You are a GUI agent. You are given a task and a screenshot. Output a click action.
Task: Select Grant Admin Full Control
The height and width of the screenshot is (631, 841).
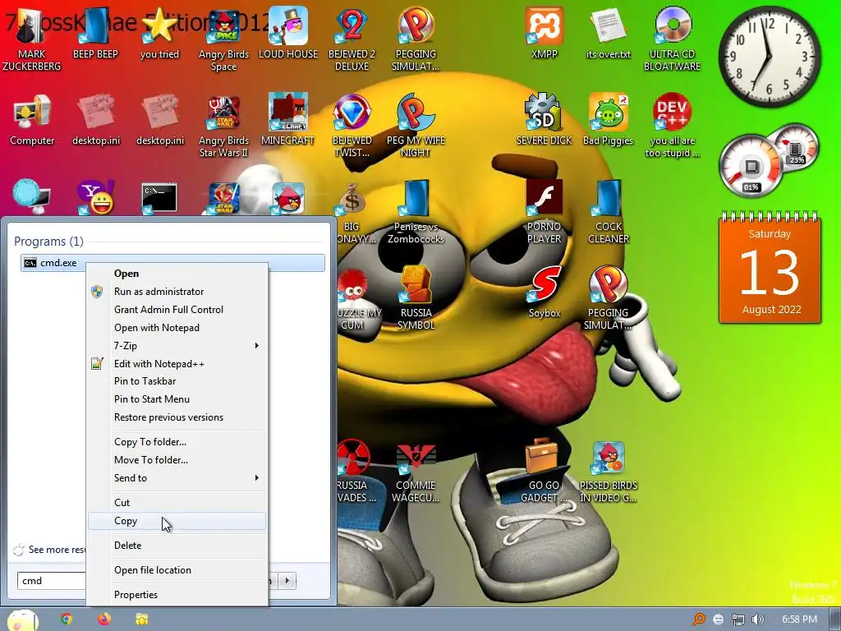click(x=177, y=310)
